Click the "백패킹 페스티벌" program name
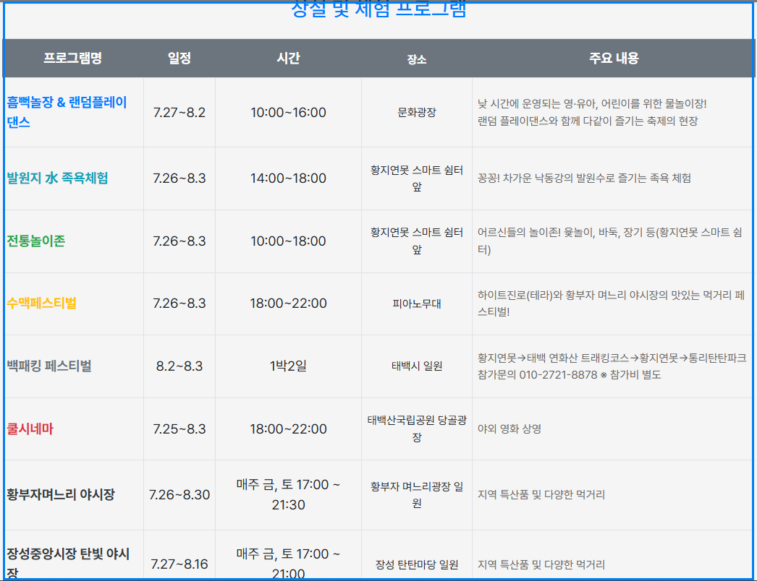The height and width of the screenshot is (581, 757). pos(48,366)
